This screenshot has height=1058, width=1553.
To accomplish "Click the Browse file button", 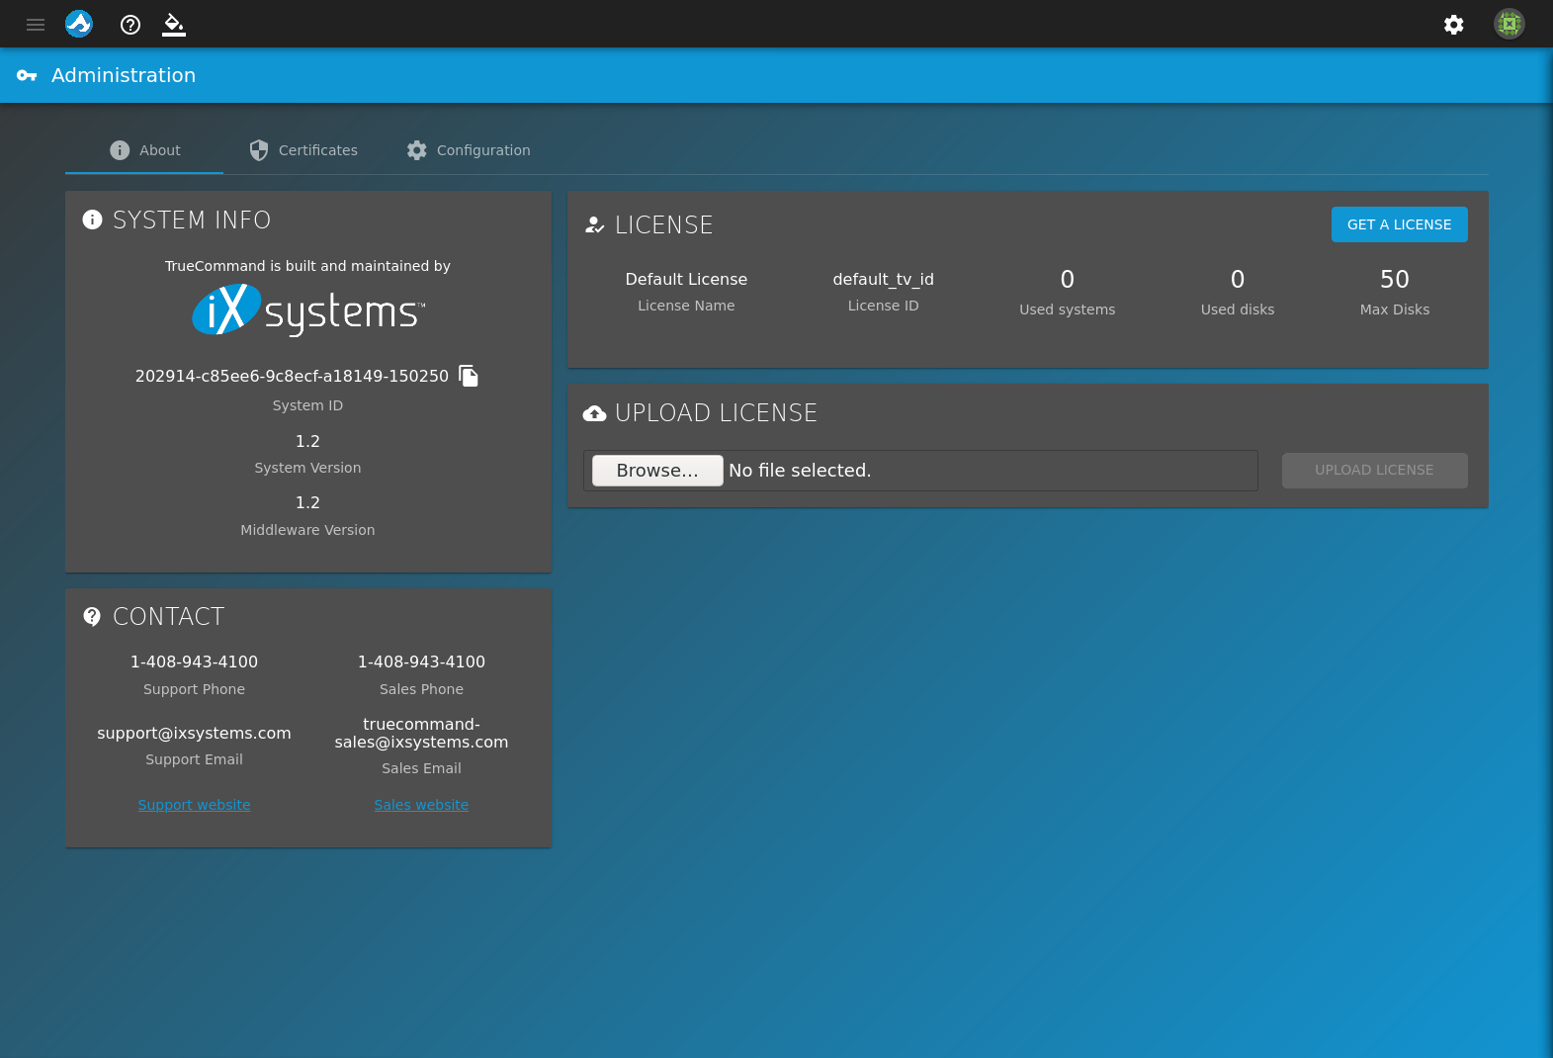I will coord(657,471).
